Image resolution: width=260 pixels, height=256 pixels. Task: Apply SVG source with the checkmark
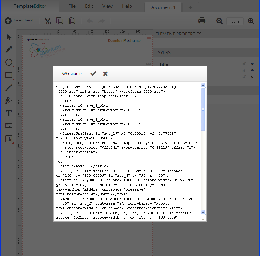coord(93,74)
